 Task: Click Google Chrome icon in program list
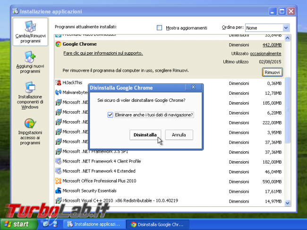58,44
